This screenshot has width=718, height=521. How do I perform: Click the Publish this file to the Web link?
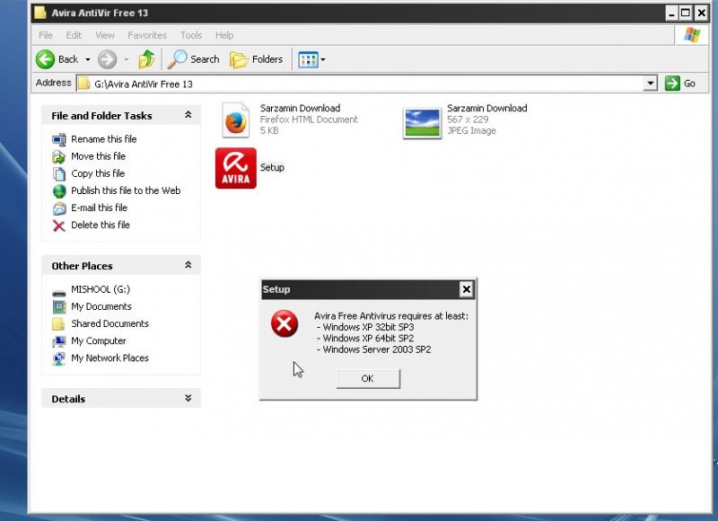tap(126, 190)
